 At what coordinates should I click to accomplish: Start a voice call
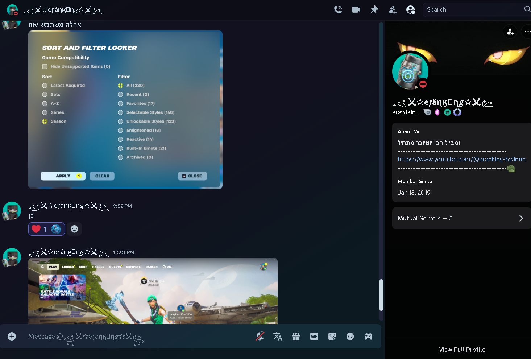click(338, 10)
